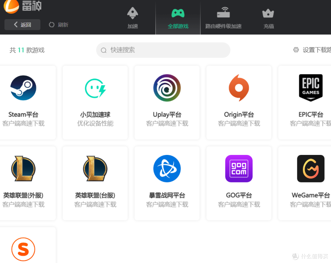
Task: Click the Steam平台 label
Action: click(x=23, y=115)
